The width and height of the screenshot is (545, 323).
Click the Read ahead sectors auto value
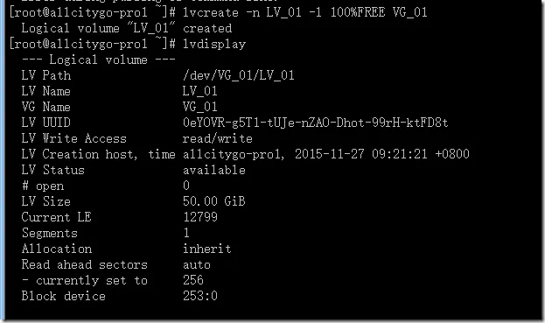[x=197, y=265]
